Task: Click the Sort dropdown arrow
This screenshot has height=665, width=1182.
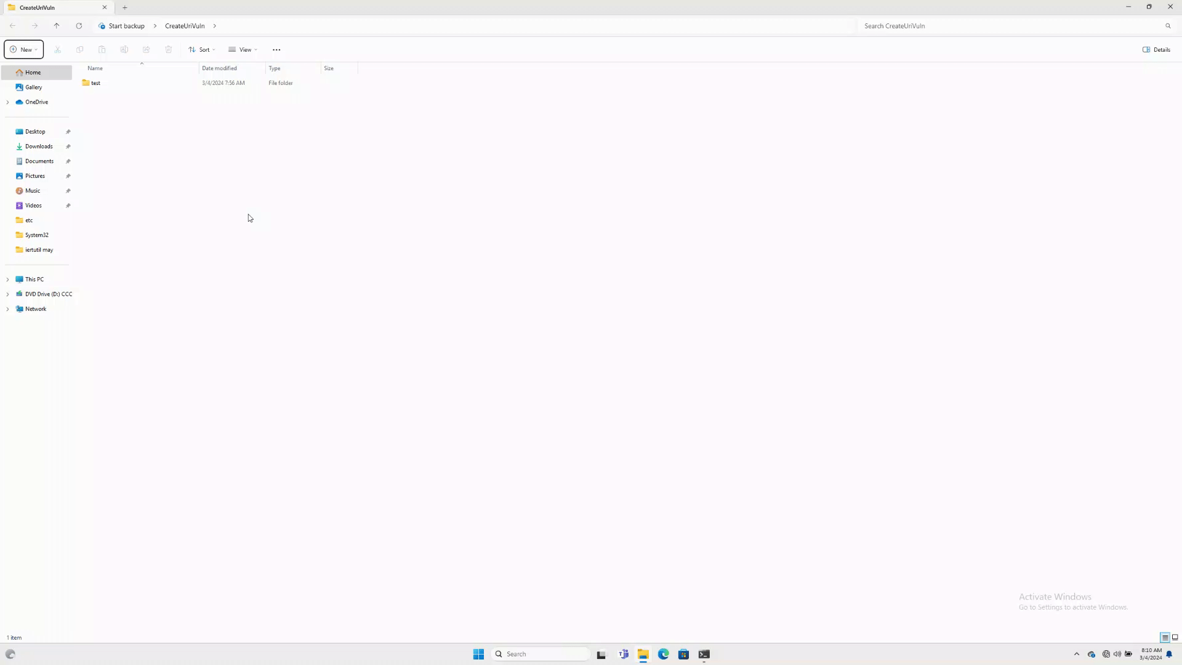Action: (214, 50)
